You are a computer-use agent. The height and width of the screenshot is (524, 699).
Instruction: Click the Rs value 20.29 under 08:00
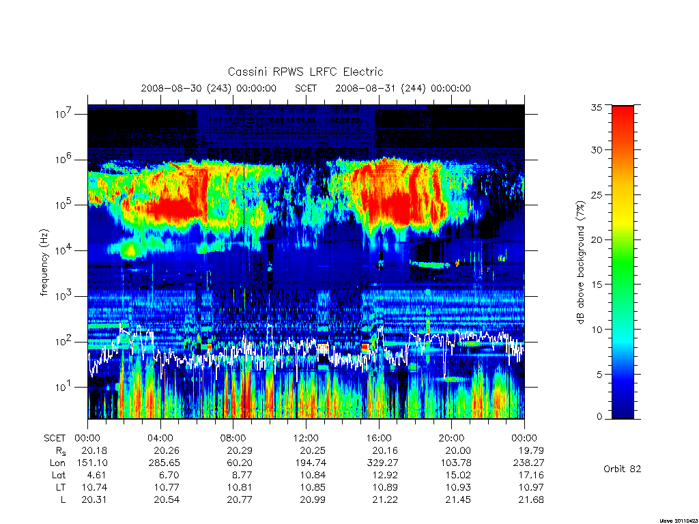tap(240, 450)
